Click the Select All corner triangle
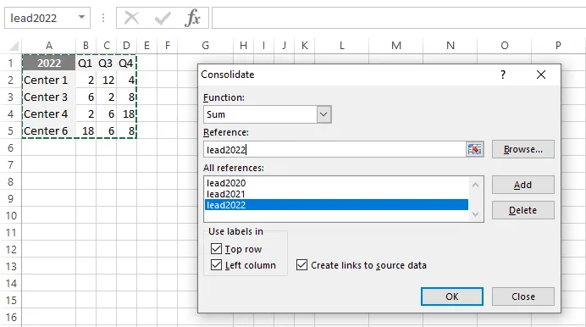Screen dimensions: 586x327 click(14, 46)
